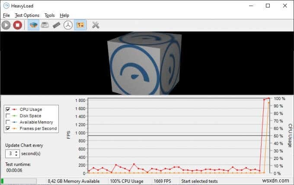Click 'Start selected tests' status text
Viewport: 294px width, 185px height.
click(x=199, y=181)
